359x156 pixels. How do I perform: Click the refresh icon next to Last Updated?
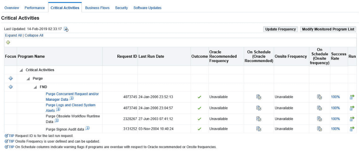(x=66, y=29)
